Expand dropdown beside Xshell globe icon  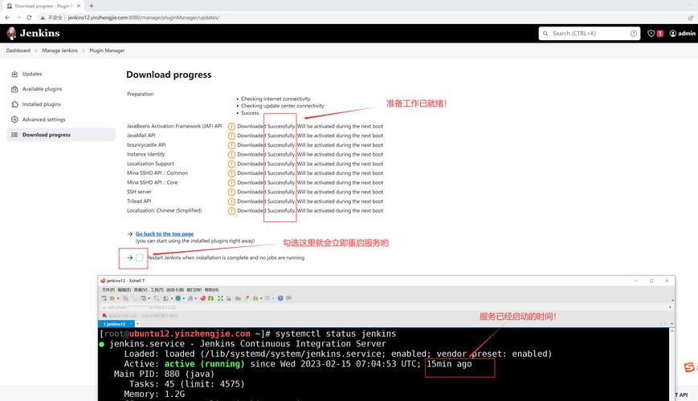[183, 298]
